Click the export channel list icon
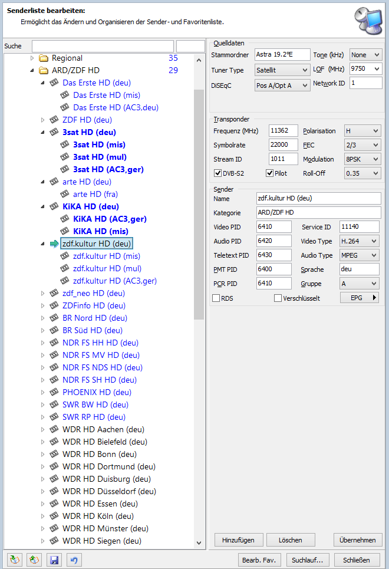 point(34,560)
